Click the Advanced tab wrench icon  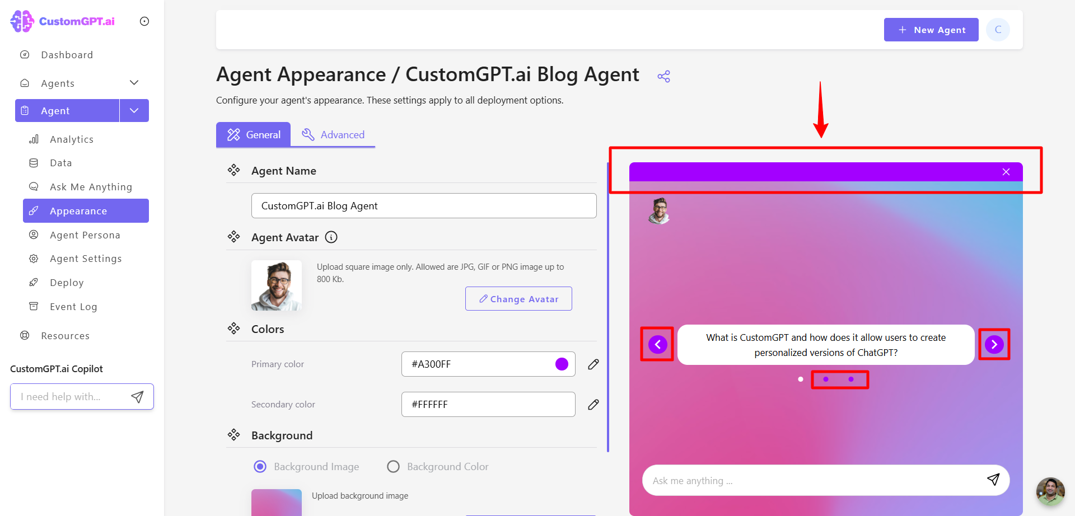click(x=308, y=134)
